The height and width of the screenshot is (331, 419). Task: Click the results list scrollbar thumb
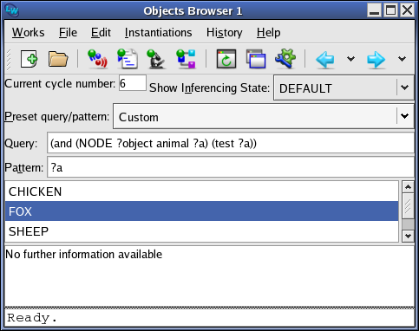click(x=408, y=206)
